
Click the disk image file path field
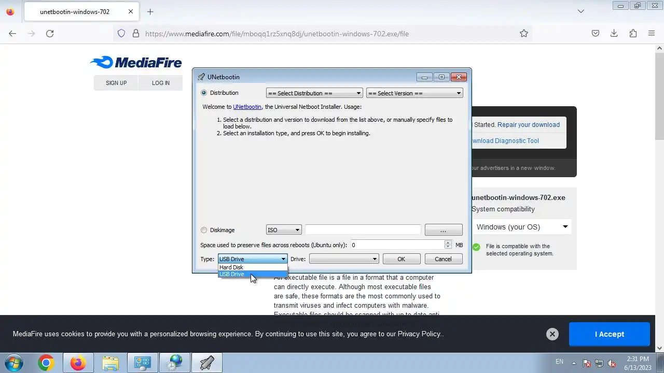coord(363,230)
